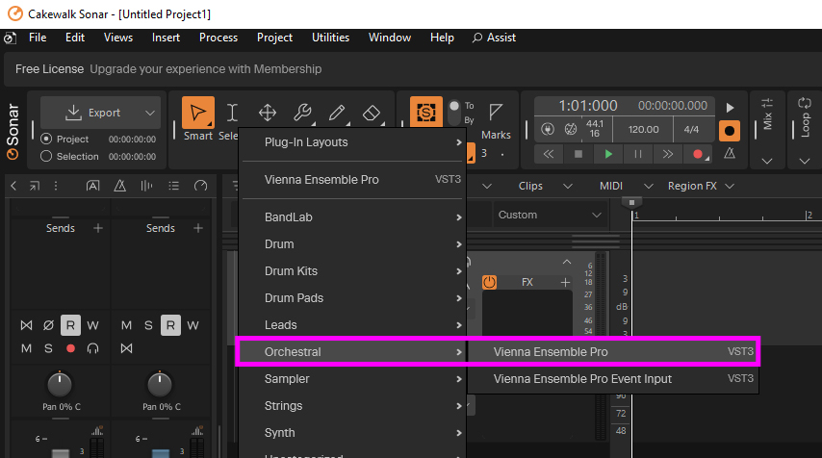822x458 pixels.
Task: Add an effect with FX plus button
Action: coord(565,283)
